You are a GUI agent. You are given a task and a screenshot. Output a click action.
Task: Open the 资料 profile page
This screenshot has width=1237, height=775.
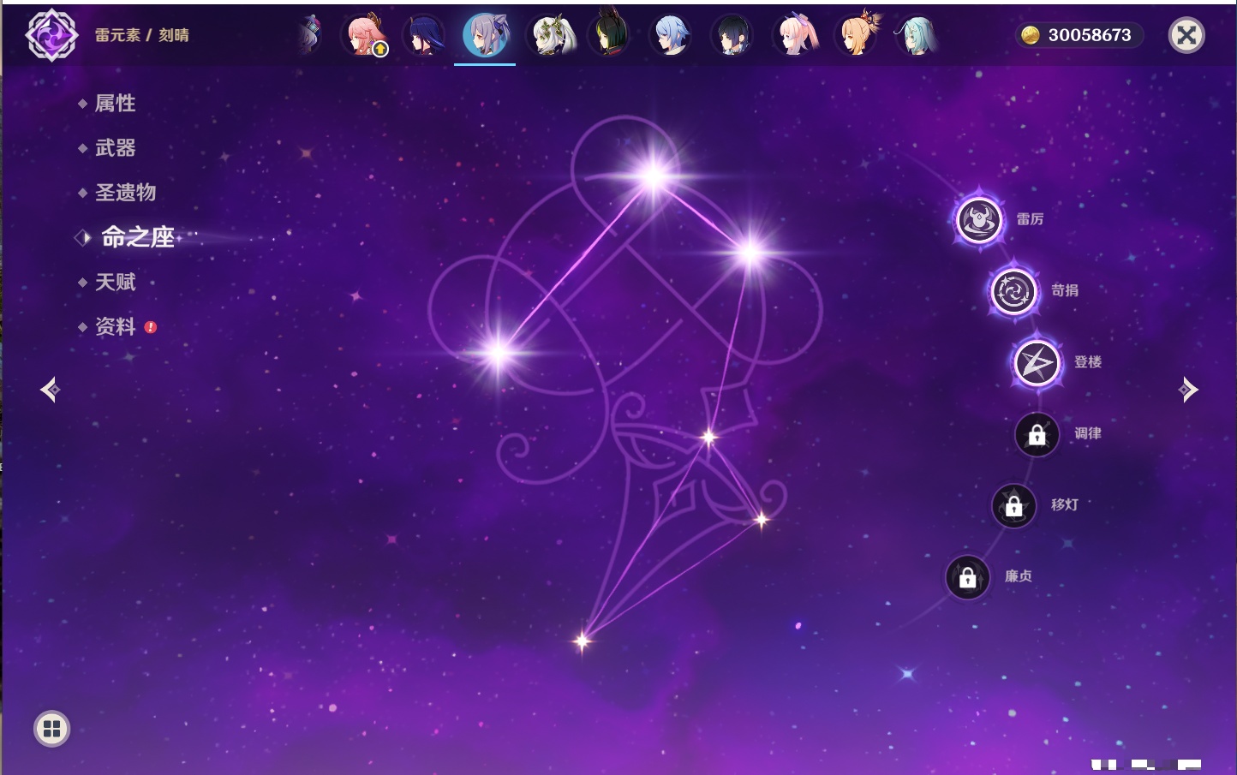click(117, 326)
